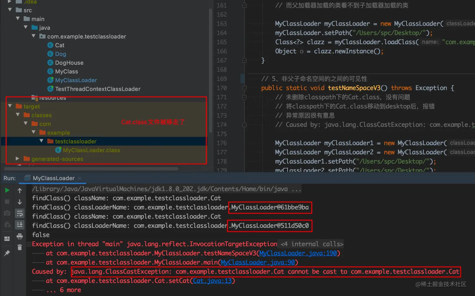The image size is (475, 296).
Task: Click the fold marker at line 174
Action: coord(244,125)
